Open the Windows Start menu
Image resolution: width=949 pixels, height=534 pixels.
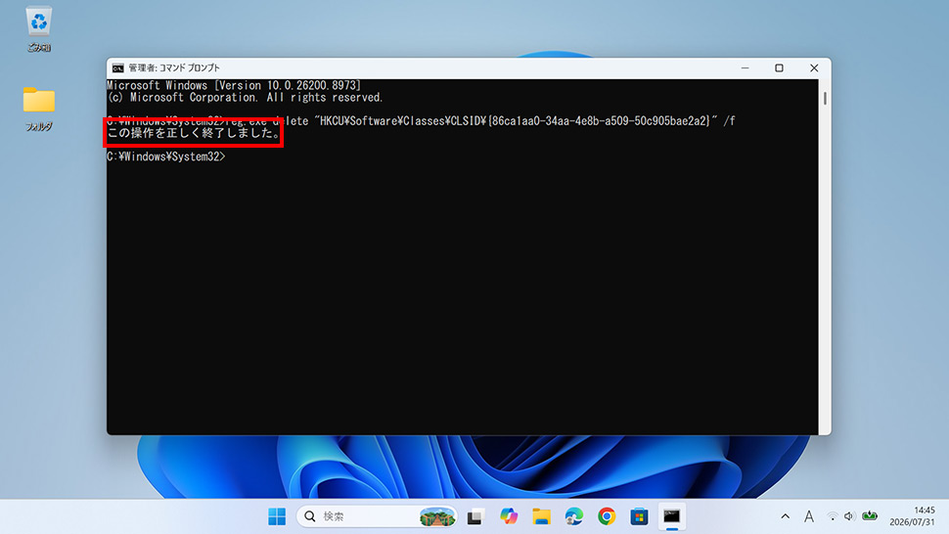click(x=277, y=516)
